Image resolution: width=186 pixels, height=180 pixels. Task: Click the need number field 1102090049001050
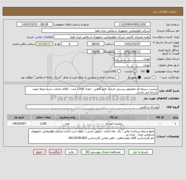132,24
